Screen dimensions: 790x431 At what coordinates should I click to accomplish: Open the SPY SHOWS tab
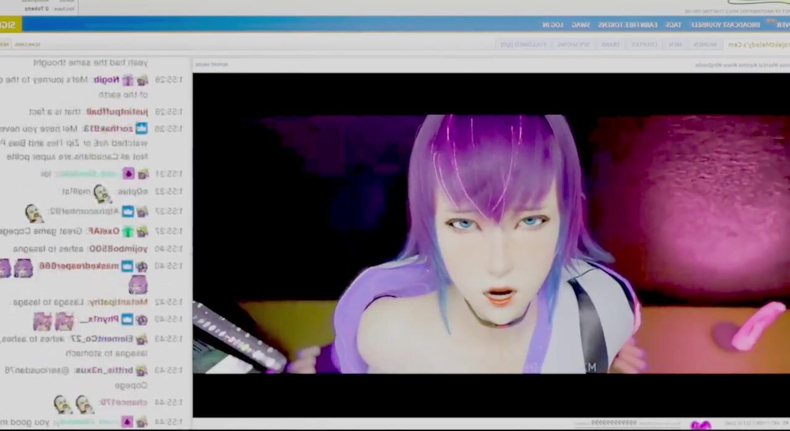tap(573, 44)
